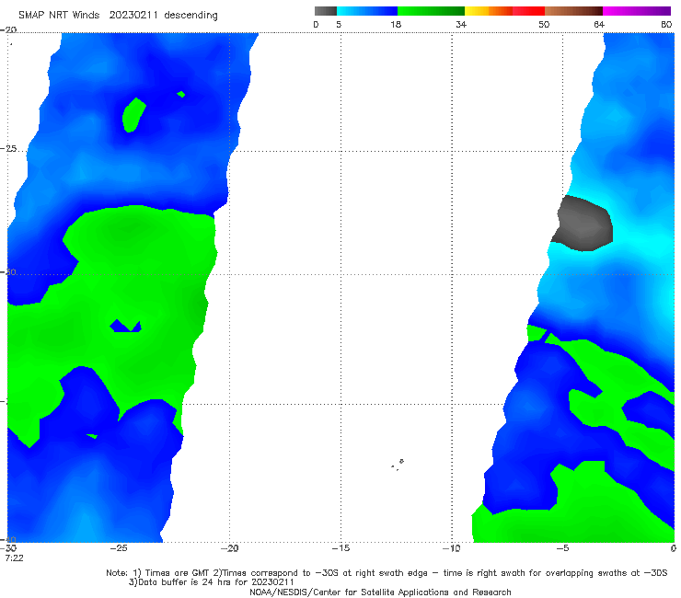Click the note 'Data buffer is 24 hrs for 20230211'
The height and width of the screenshot is (598, 681).
click(211, 582)
